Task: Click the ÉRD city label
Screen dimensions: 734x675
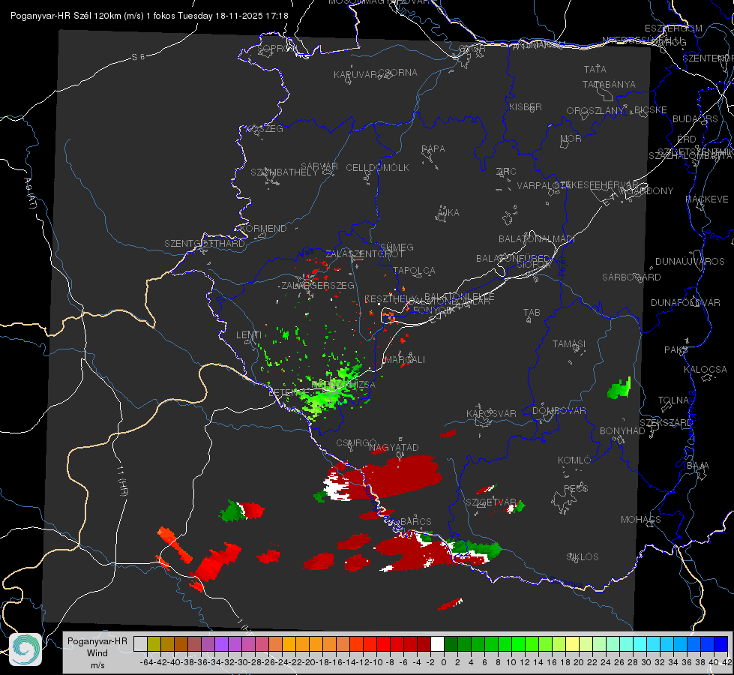Action: [687, 139]
